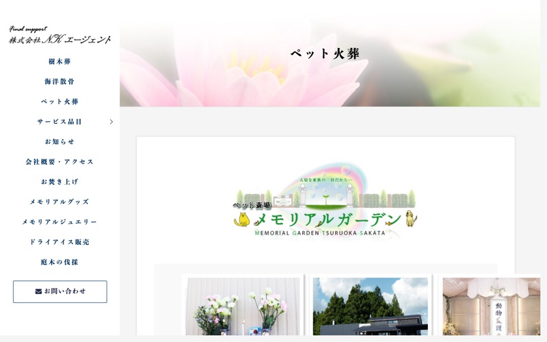Click the ペット火葬 page heading
The height and width of the screenshot is (342, 547).
coord(325,54)
